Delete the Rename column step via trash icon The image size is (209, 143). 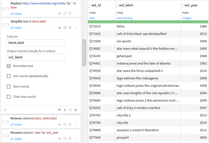[70, 139]
